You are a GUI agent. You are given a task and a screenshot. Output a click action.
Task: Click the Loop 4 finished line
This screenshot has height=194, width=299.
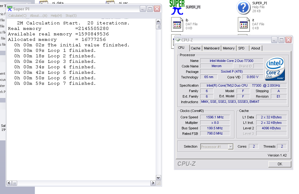tap(55, 67)
